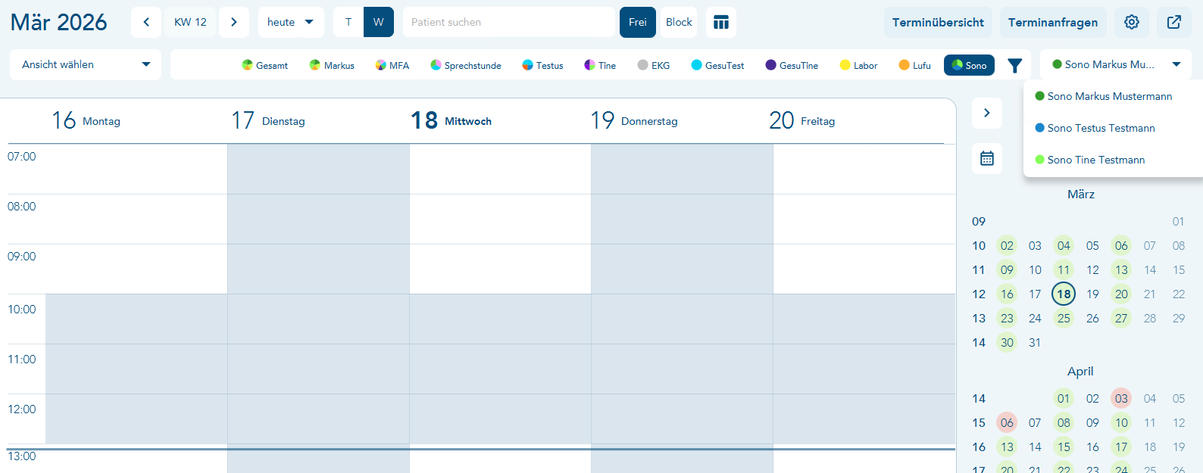Open the calendar filter funnel icon
Viewport: 1203px width, 473px height.
[1014, 66]
